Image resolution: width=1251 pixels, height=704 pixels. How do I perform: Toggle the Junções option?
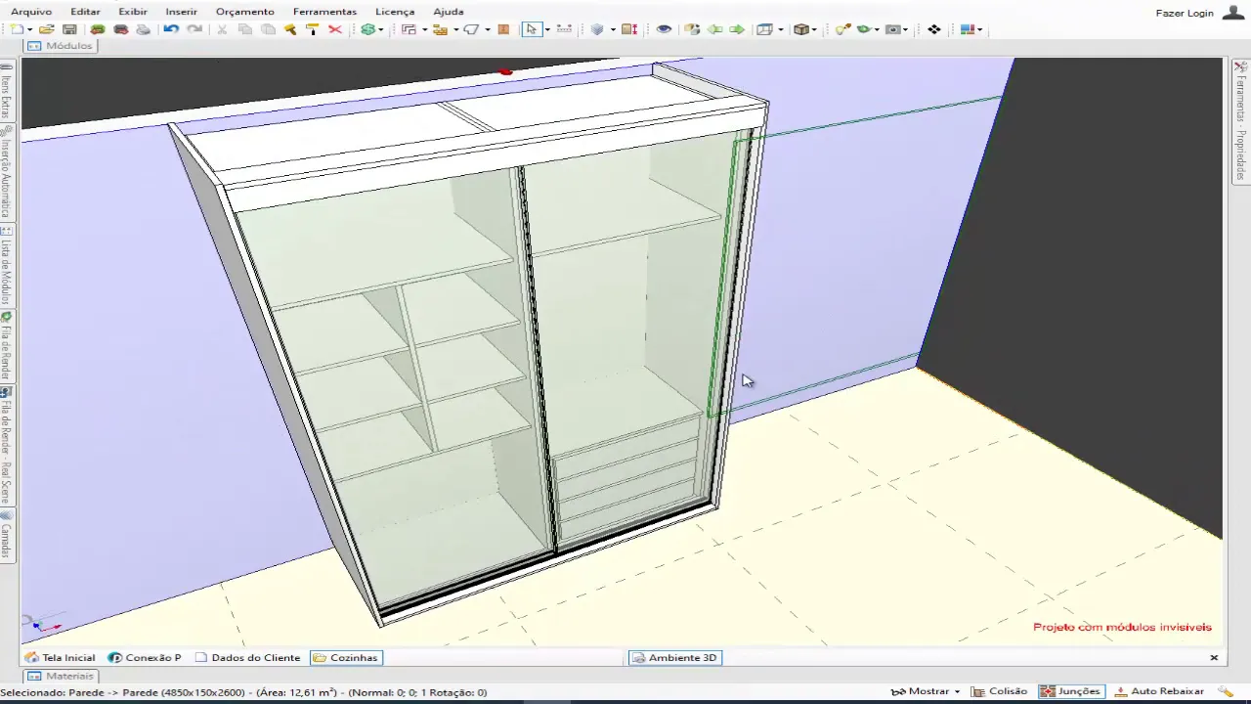click(1071, 691)
